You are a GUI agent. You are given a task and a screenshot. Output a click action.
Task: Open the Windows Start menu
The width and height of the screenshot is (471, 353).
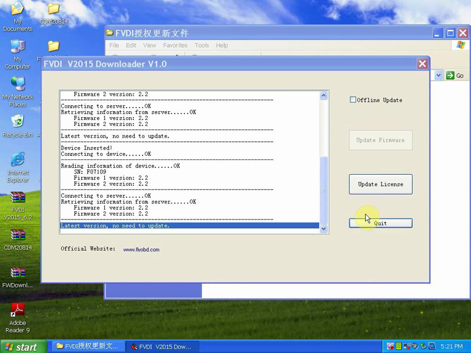click(x=22, y=347)
